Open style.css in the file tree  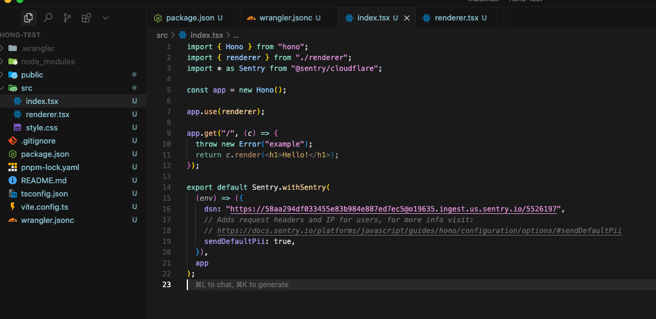click(x=73, y=127)
